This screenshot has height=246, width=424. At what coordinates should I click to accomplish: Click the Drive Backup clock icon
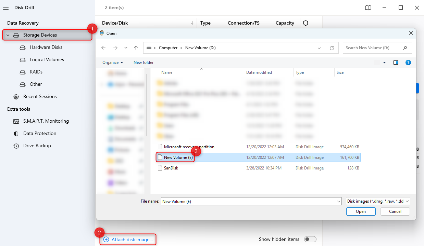pos(16,146)
